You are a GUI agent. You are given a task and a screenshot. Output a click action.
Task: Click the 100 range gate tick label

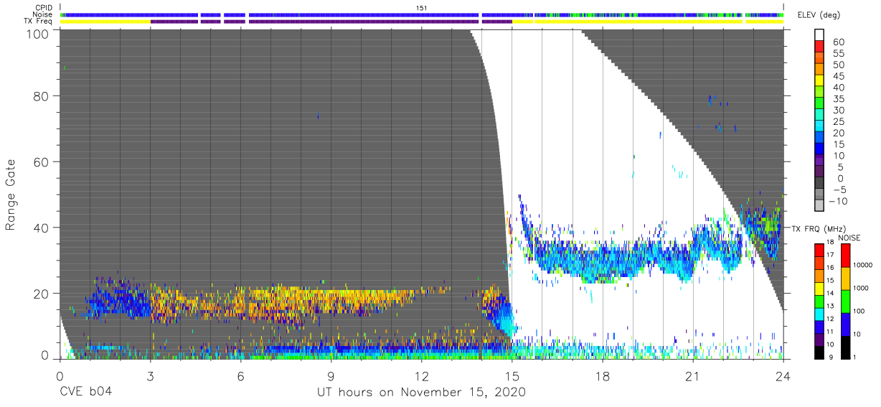[x=37, y=32]
